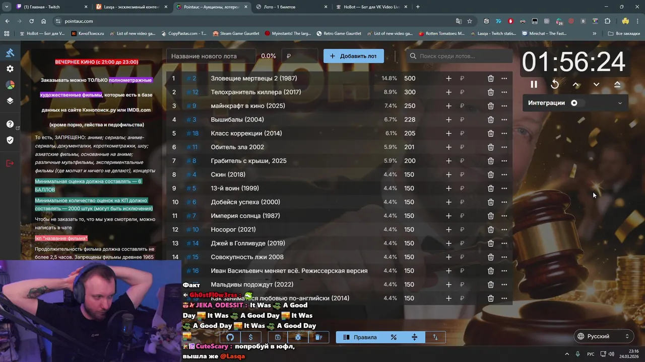Add amount to Вышибалы (2004) lot

click(448, 120)
